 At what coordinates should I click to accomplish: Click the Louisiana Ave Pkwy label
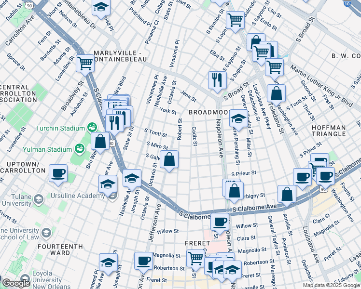[262, 106]
